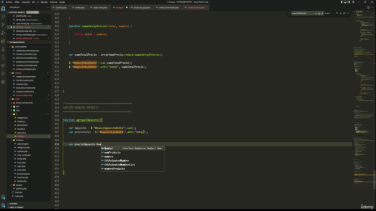The image size is (376, 211).
Task: Toggle Match Case in the find widget
Action: coord(316,13)
